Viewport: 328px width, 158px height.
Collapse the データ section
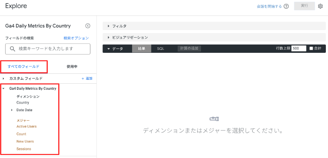(x=108, y=49)
